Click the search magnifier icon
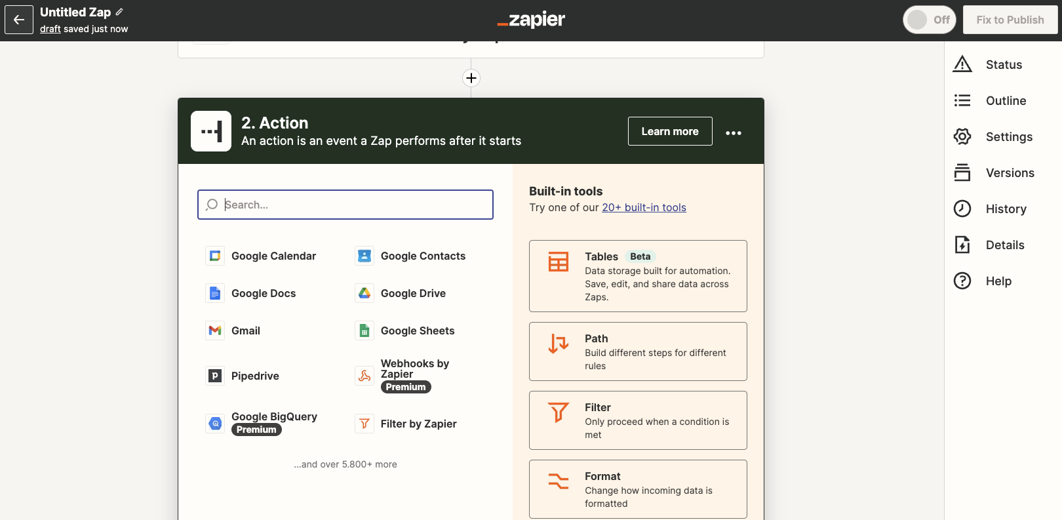The image size is (1062, 520). coord(212,205)
